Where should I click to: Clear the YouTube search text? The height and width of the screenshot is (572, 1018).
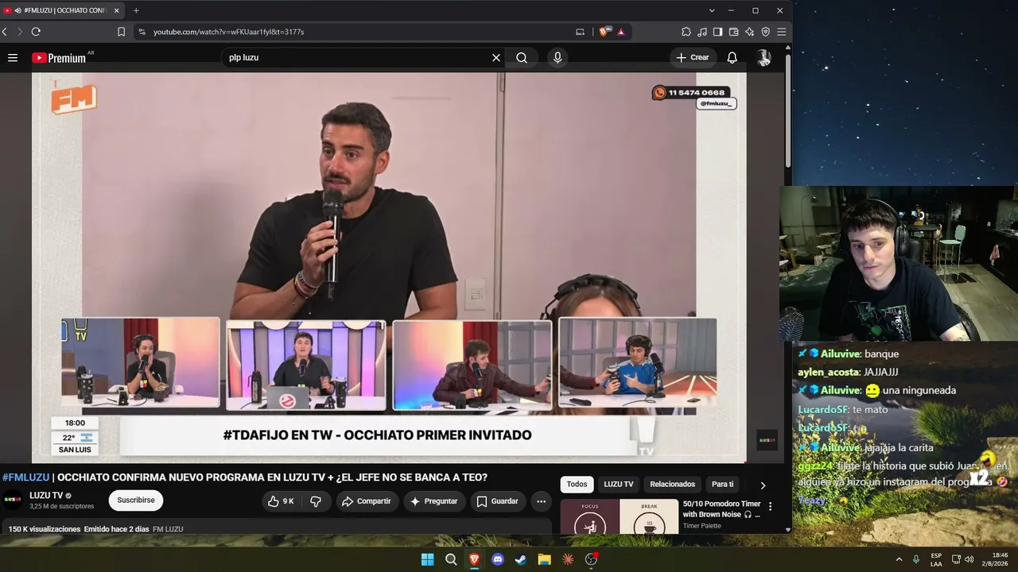pyautogui.click(x=496, y=58)
